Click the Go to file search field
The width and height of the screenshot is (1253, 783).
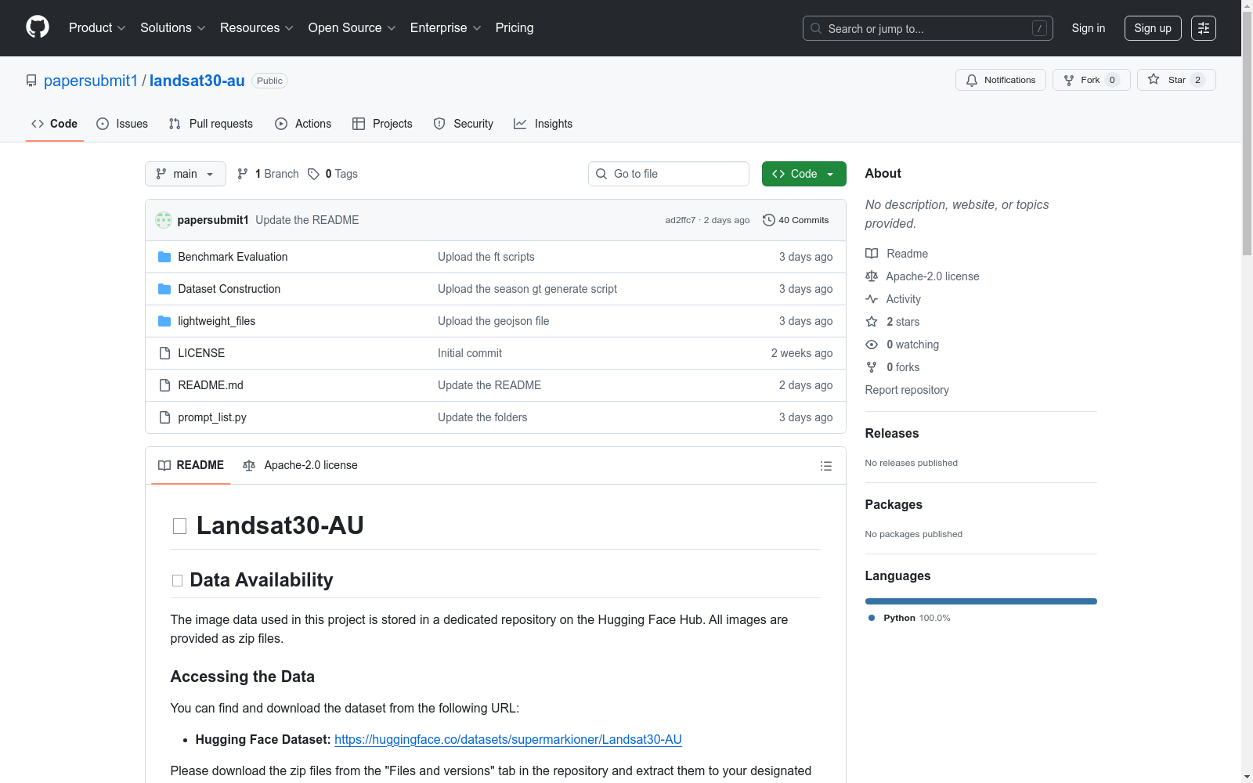669,174
